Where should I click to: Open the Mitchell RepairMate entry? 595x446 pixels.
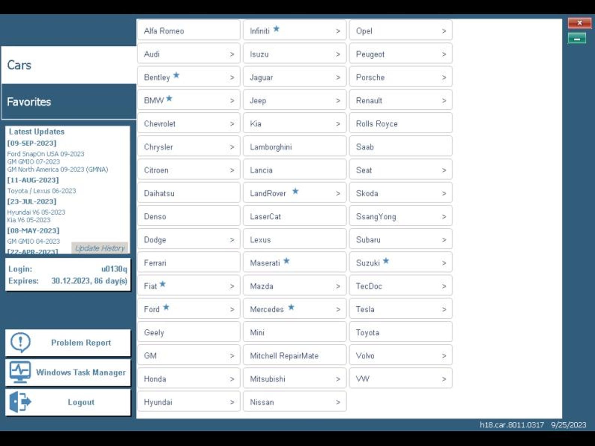[x=295, y=355]
